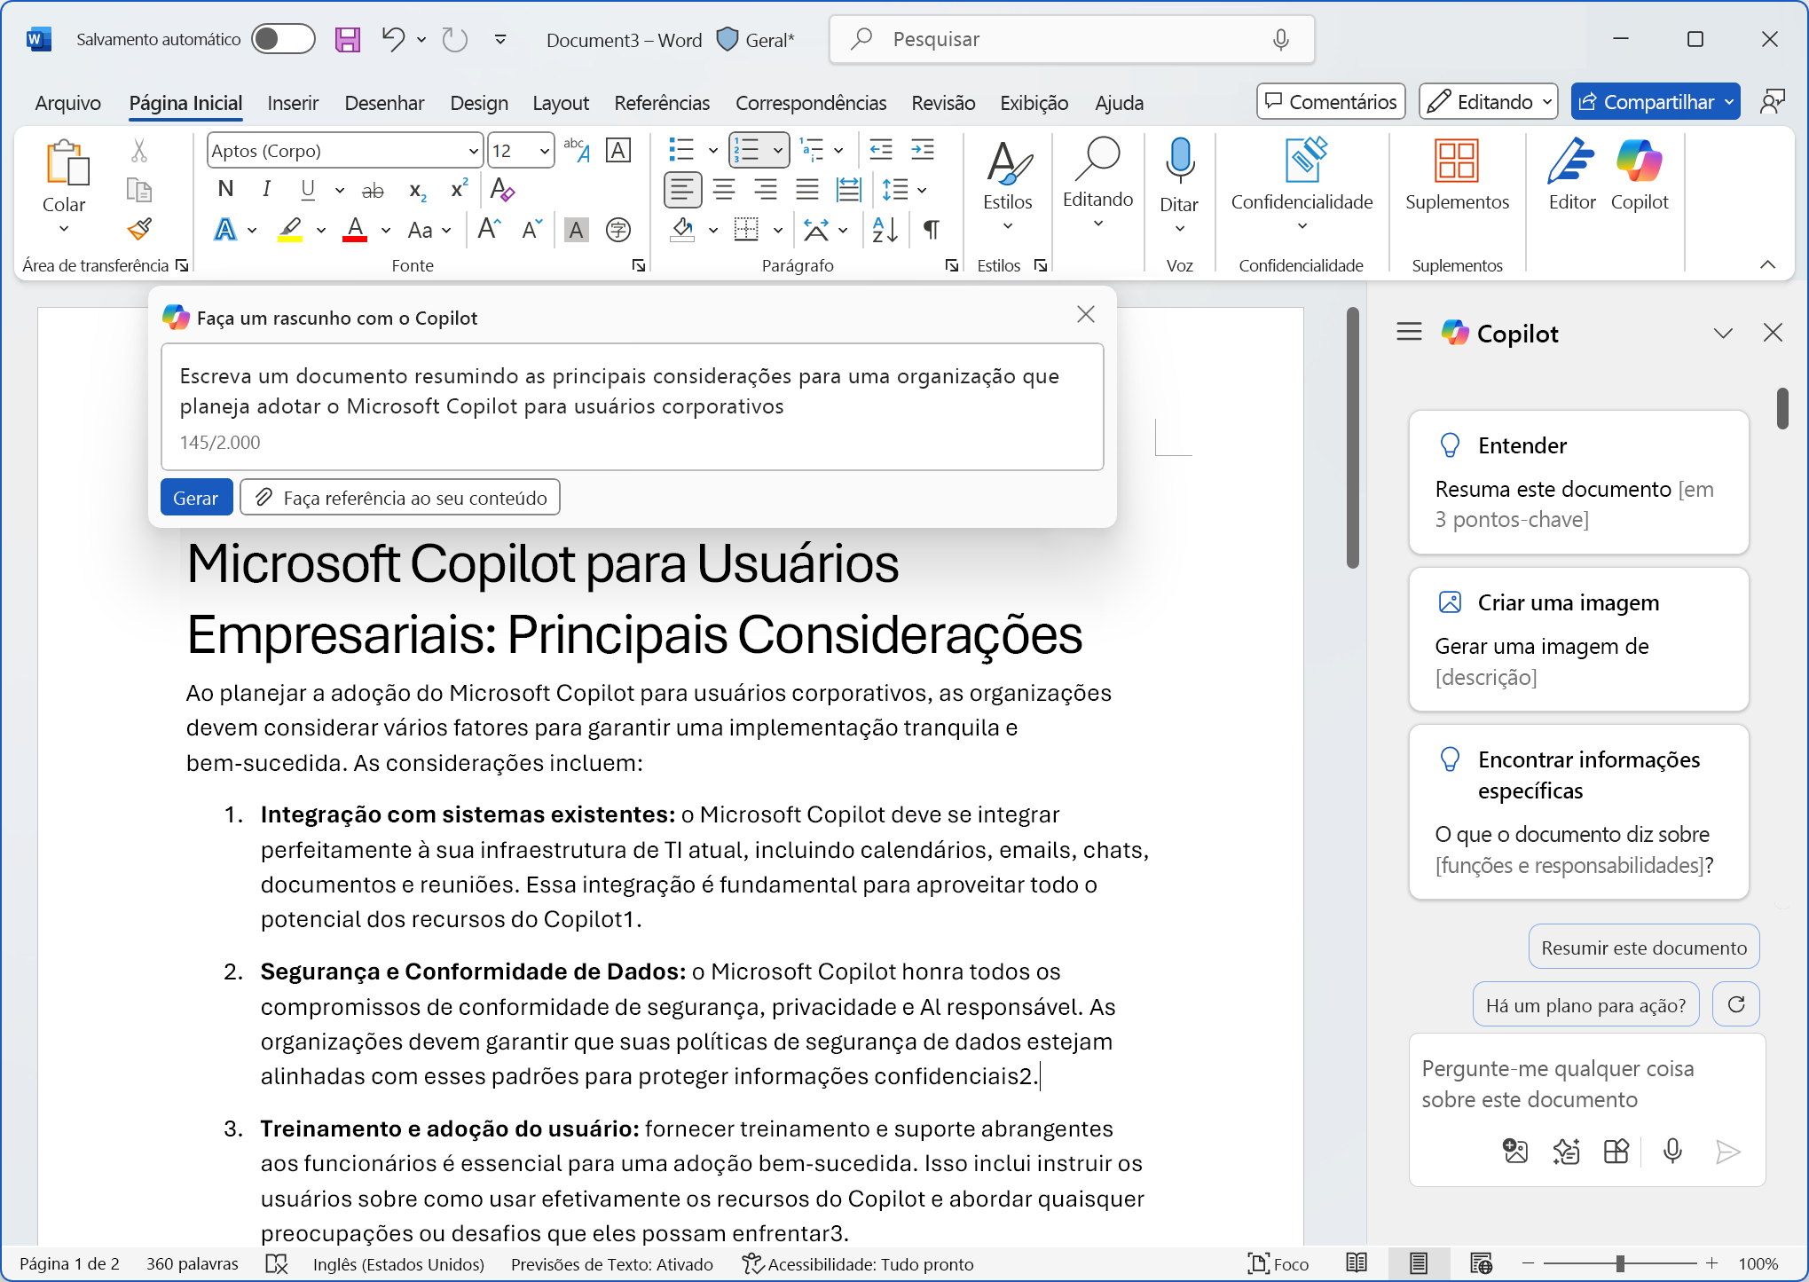Toggle align left
The width and height of the screenshot is (1809, 1282).
682,189
